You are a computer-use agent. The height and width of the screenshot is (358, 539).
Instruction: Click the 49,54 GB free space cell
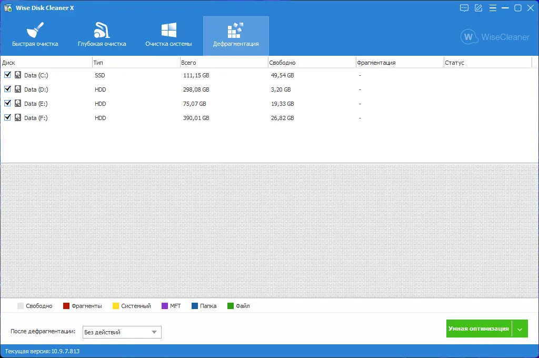pos(282,75)
